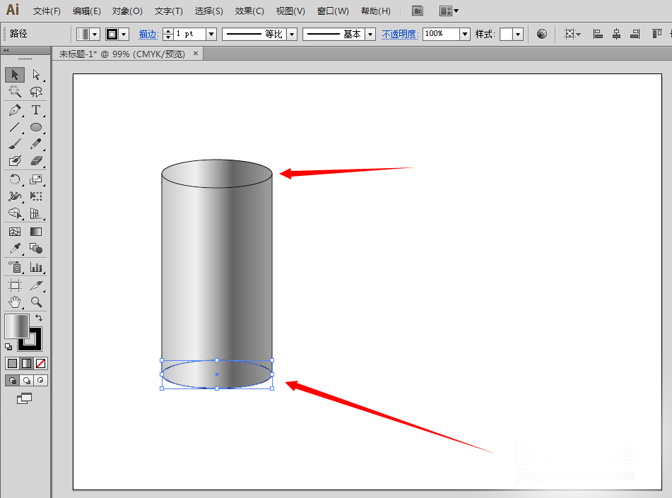Pick the Zoom tool
The image size is (672, 498).
tap(36, 302)
